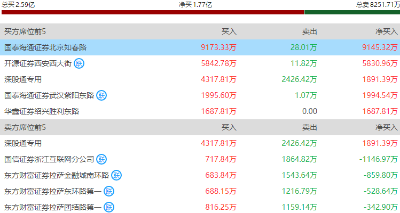This screenshot has width=400, height=213.
Task: Click the 联 badge beside 开源证券西安西大街
Action: click(x=79, y=63)
